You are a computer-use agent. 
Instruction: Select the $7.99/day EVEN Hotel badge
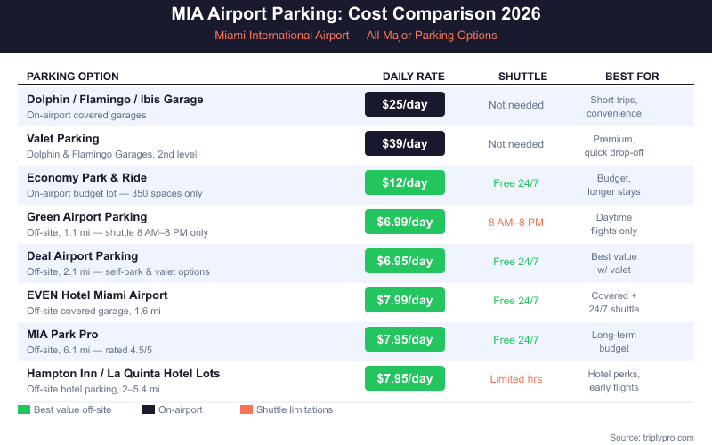(405, 301)
